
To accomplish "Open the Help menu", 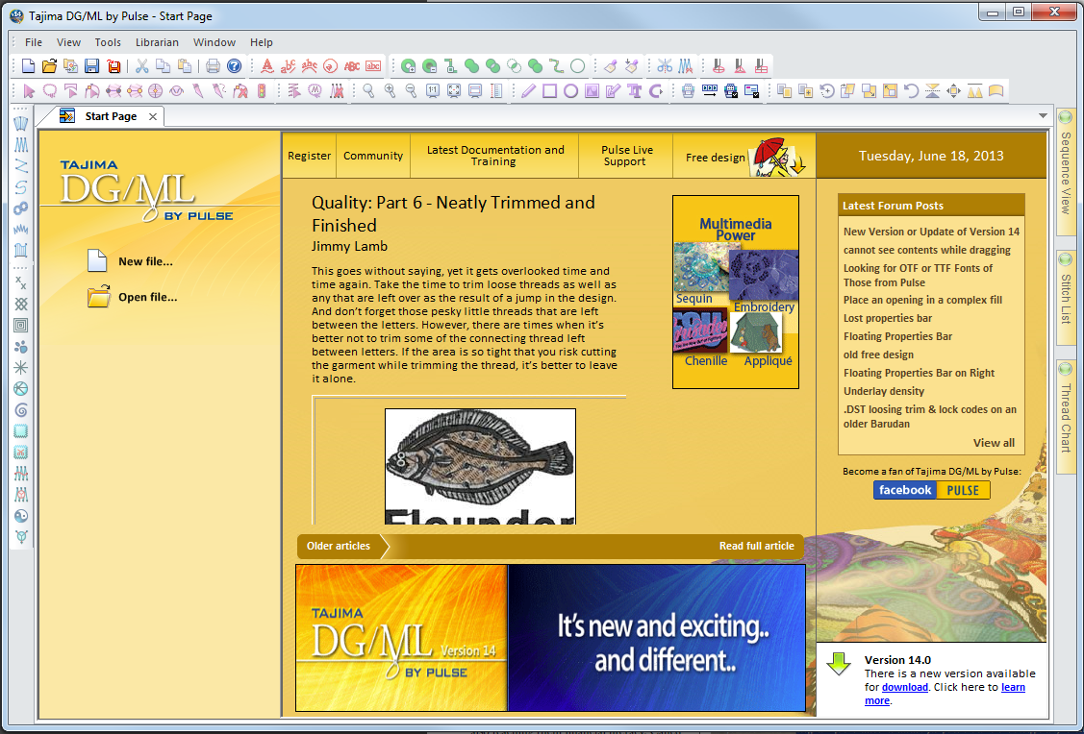I will point(262,42).
